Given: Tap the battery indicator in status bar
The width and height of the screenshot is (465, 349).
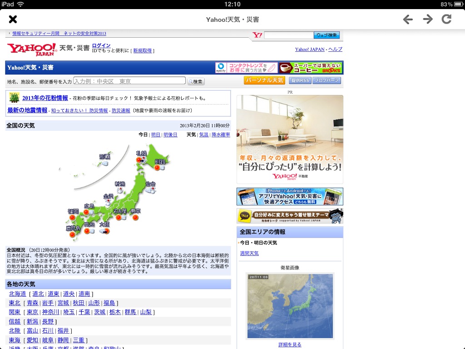Looking at the screenshot, I should click(x=459, y=4).
